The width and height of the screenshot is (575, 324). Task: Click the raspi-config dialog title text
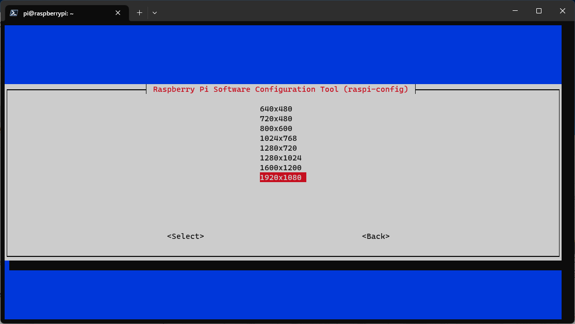[x=281, y=89]
